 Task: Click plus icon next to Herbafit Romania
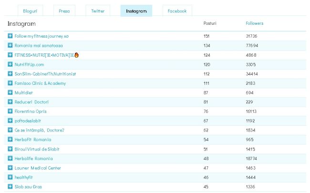(10, 140)
